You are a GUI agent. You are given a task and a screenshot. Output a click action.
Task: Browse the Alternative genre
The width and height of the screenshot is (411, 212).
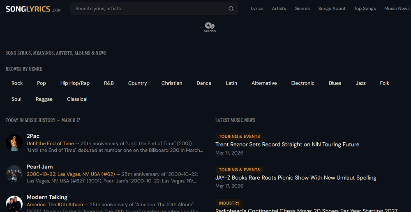click(x=264, y=83)
